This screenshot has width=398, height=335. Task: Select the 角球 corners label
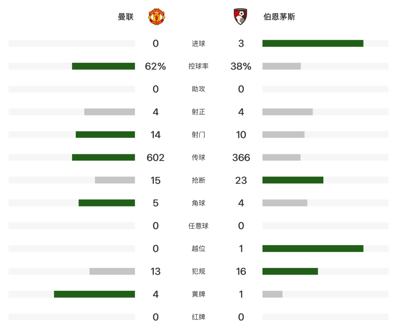click(199, 203)
